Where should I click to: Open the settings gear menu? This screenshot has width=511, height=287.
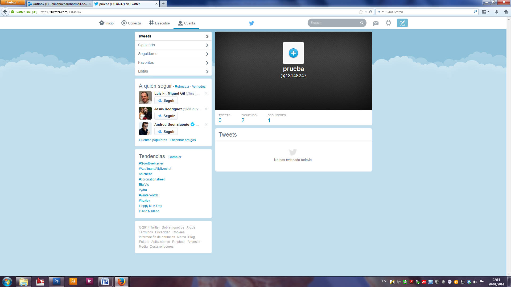point(389,23)
